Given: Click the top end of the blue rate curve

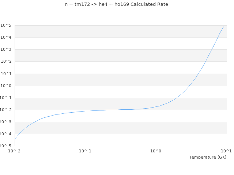Looking at the screenshot, I should [224, 26].
